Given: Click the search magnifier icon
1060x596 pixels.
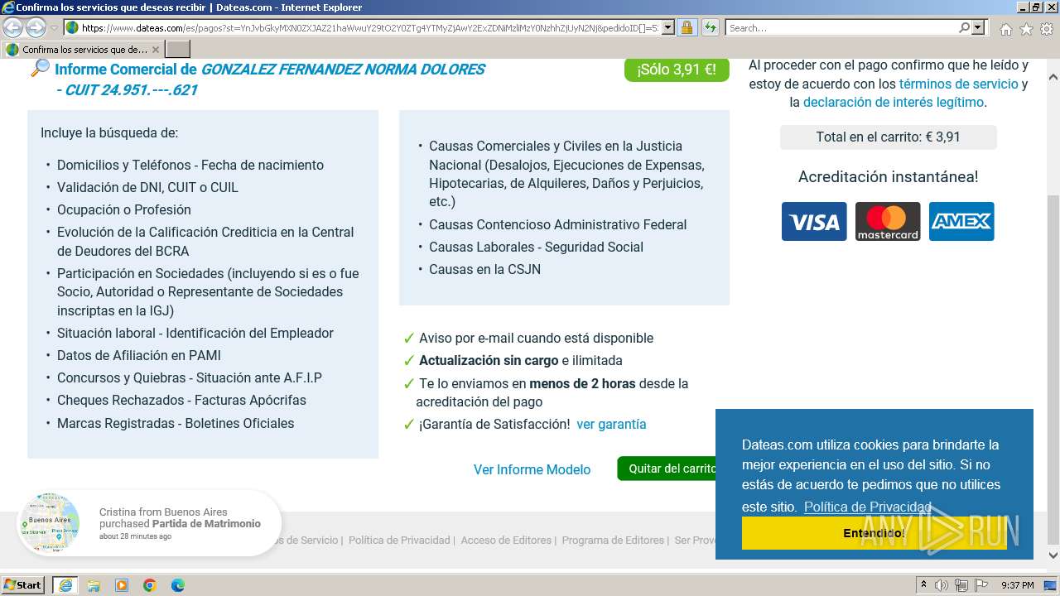Looking at the screenshot, I should 964,28.
